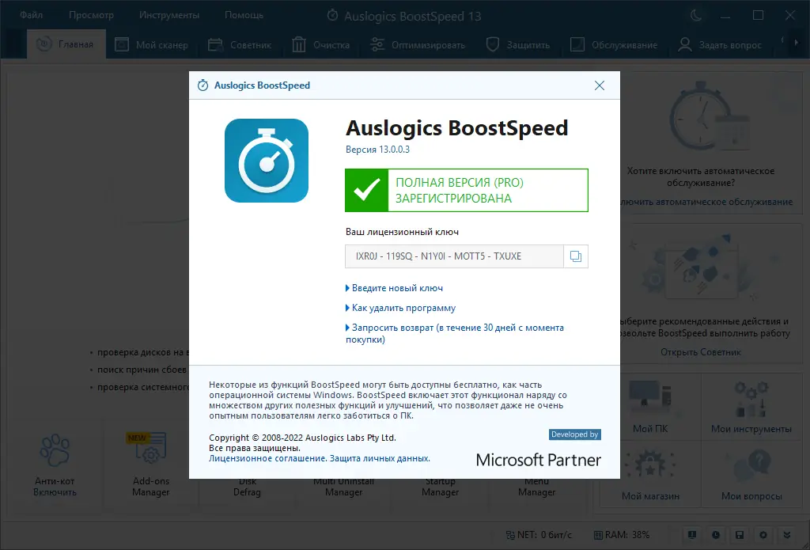Minimize the BoostSpeed main window
This screenshot has height=550, width=810.
(726, 16)
